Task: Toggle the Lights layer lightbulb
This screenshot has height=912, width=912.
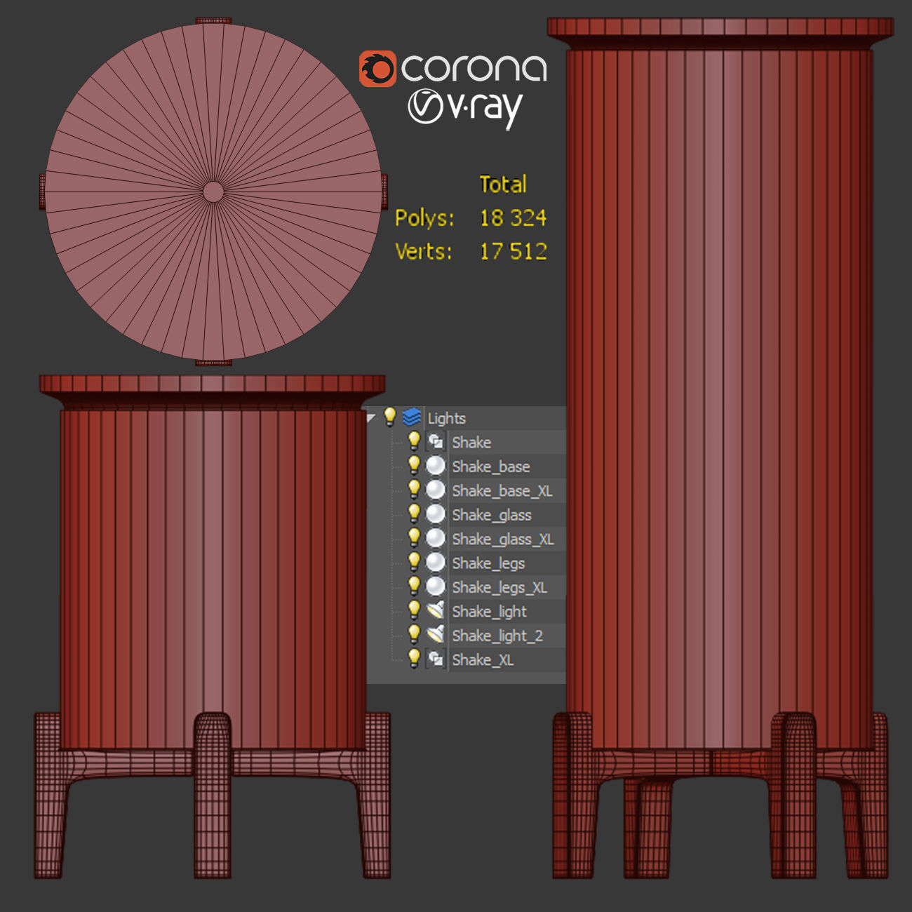Action: (x=390, y=417)
